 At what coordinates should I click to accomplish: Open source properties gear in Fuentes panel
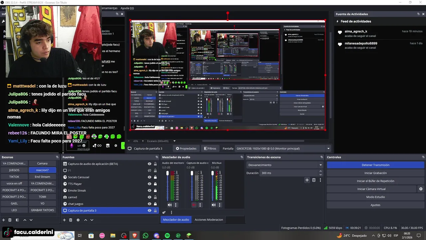[x=78, y=220]
